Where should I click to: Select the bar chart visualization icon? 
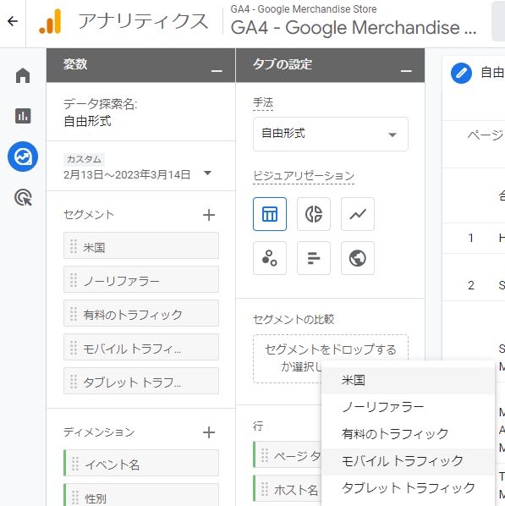[314, 258]
